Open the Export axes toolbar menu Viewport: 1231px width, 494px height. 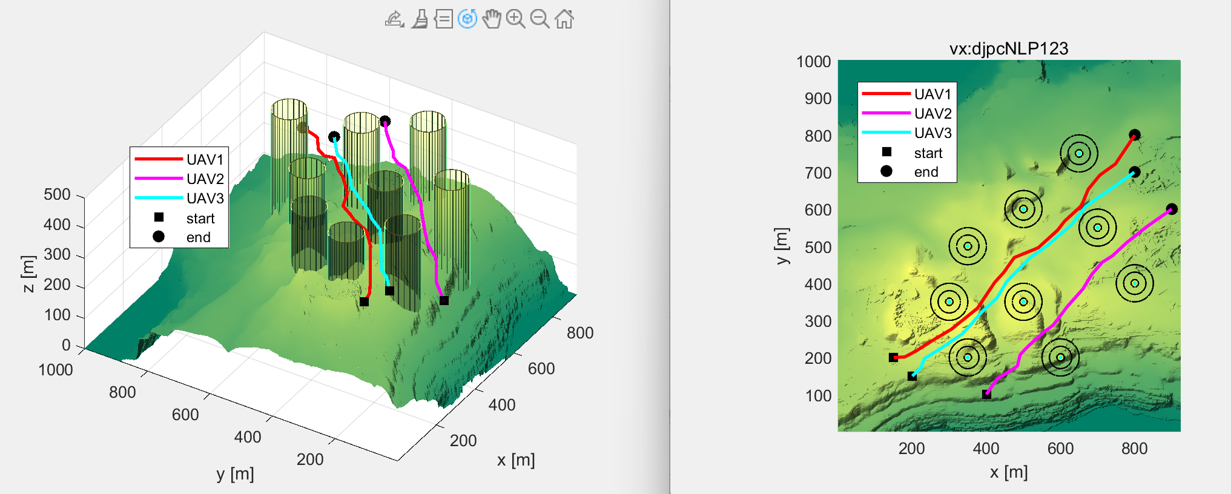(394, 19)
